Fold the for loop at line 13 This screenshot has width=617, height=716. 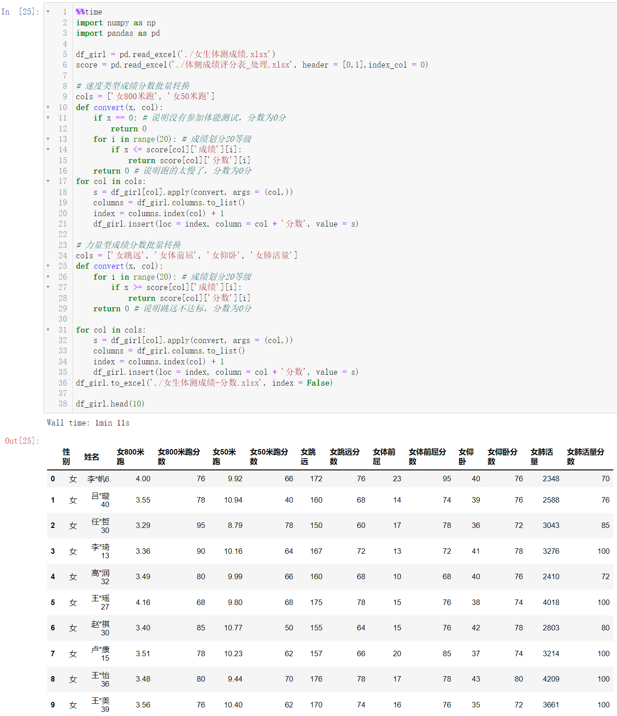(x=48, y=139)
